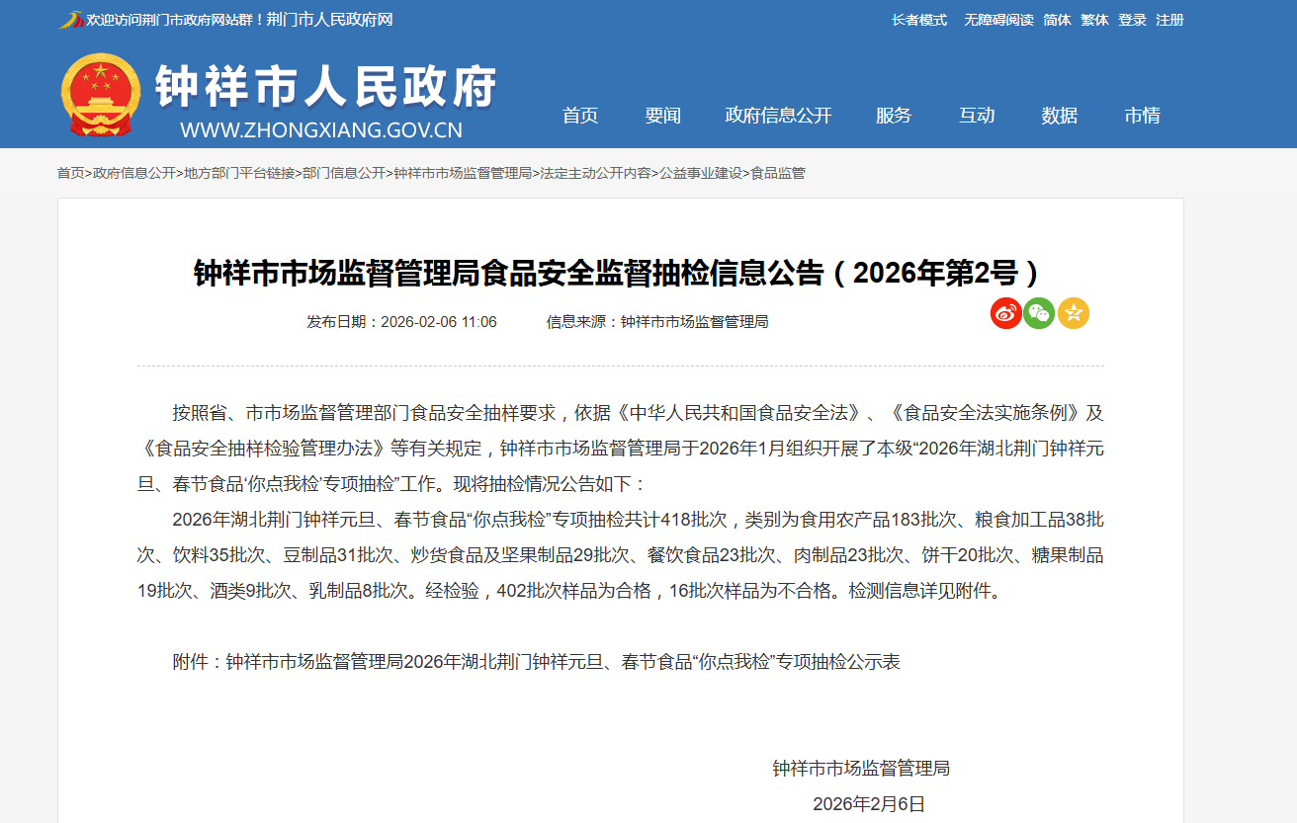
Task: Select 服务 in the navigation bar
Action: coord(894,116)
